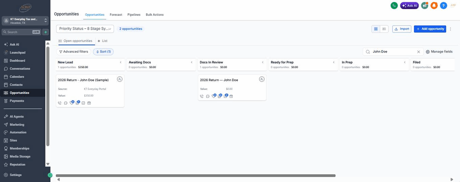Switch to the Pipelines tab
The image size is (460, 182).
134,15
